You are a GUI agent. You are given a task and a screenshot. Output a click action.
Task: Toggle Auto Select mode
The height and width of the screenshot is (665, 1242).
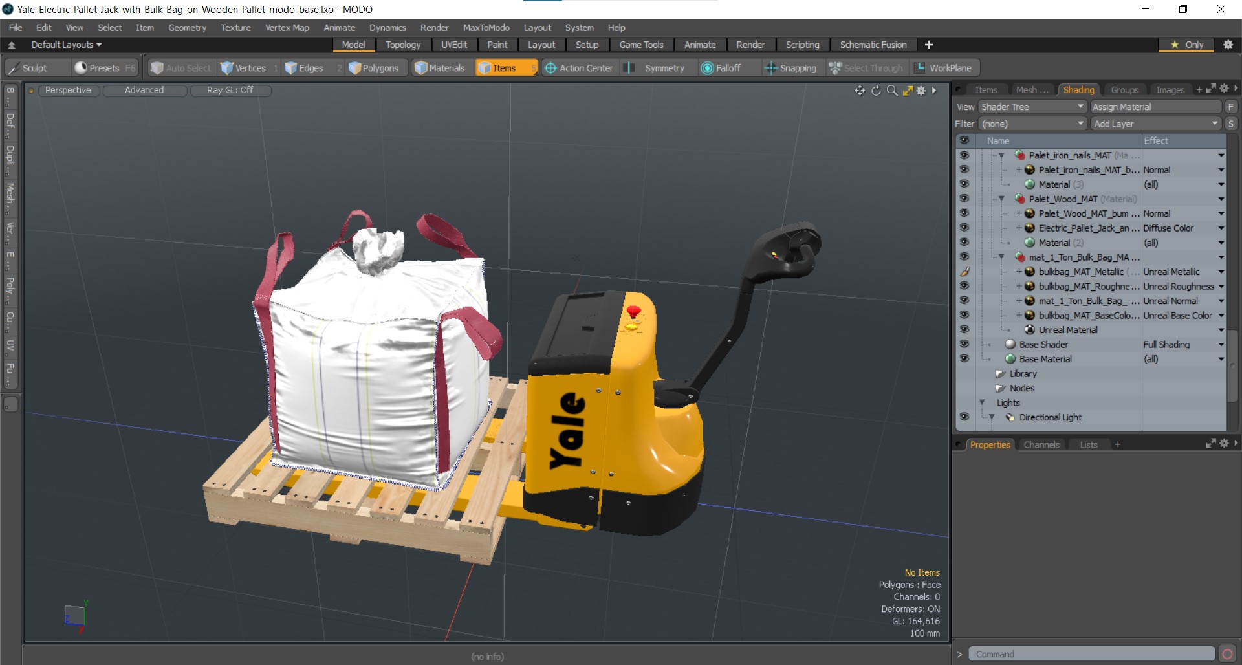(180, 68)
